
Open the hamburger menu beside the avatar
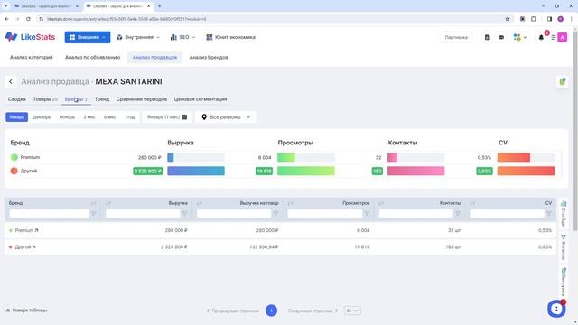pos(553,37)
